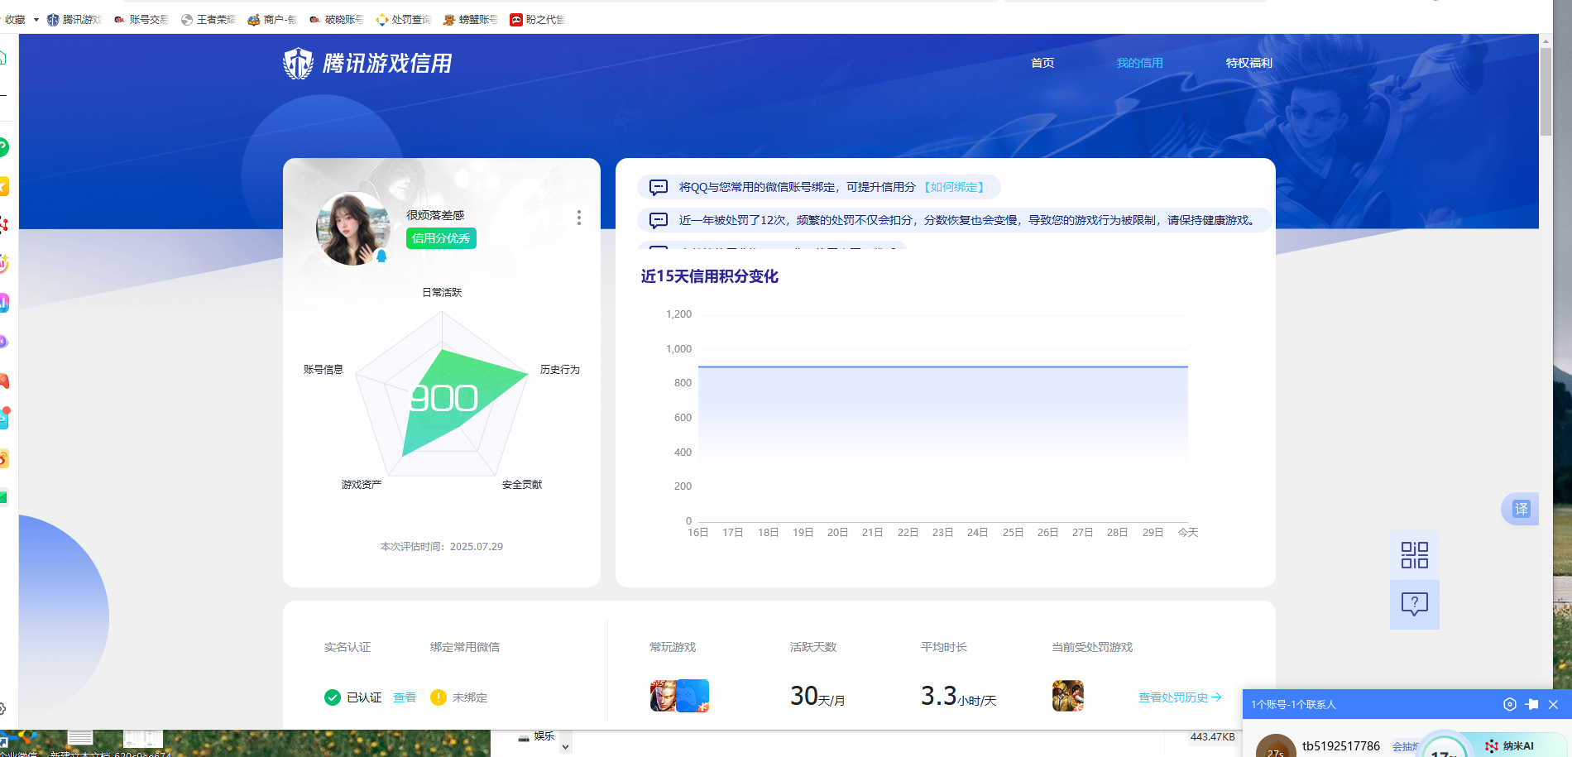Screen dimensions: 1572x757
Task: Open the 盼之代售 bookmark
Action: click(x=537, y=20)
